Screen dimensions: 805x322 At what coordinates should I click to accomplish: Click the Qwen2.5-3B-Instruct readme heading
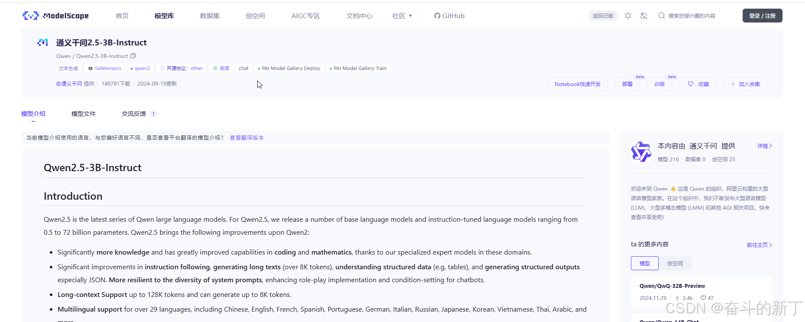(93, 168)
